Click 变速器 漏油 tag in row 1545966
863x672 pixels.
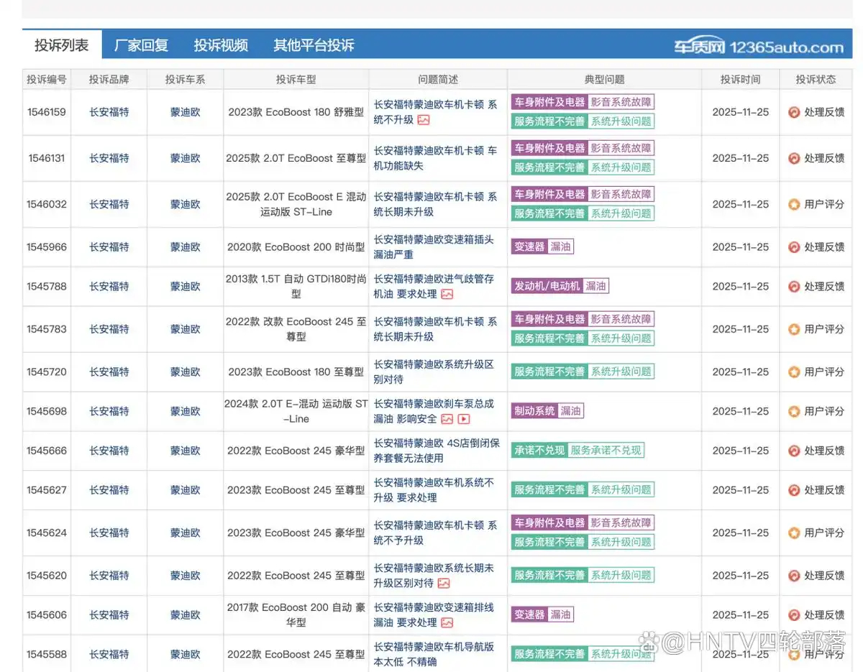(x=543, y=247)
